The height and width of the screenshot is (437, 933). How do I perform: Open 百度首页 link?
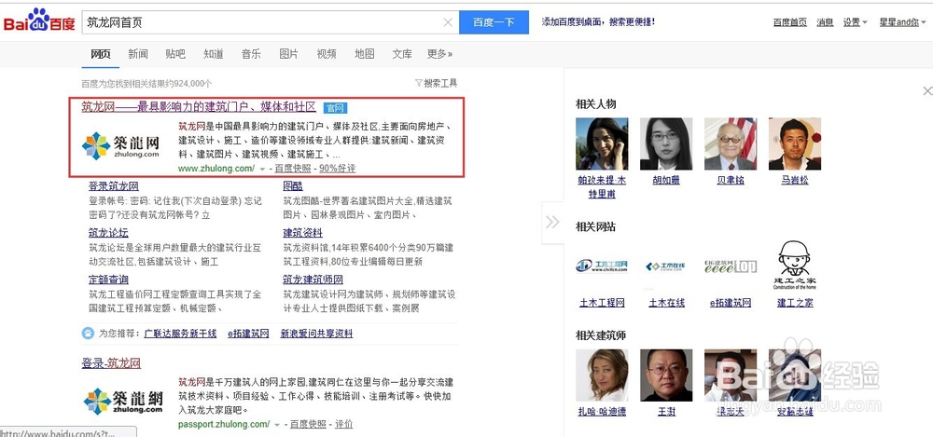(790, 22)
